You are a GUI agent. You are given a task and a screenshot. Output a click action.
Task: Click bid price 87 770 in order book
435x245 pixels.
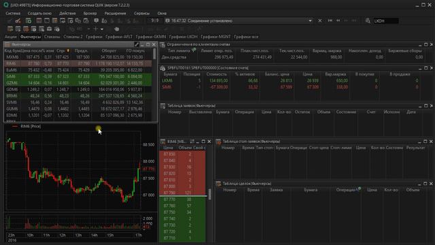[169, 199]
